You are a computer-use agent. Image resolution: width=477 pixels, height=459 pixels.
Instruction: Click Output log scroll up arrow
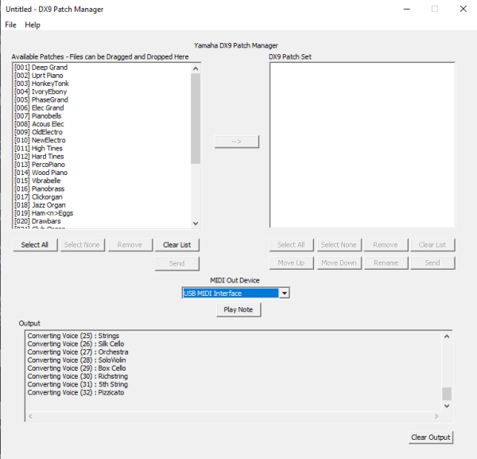[x=446, y=337]
